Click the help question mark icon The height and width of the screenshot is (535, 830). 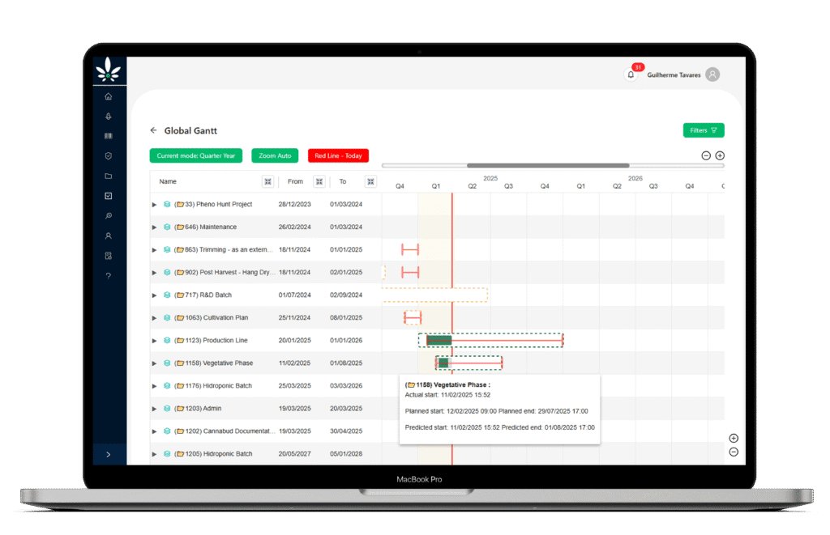pos(109,276)
